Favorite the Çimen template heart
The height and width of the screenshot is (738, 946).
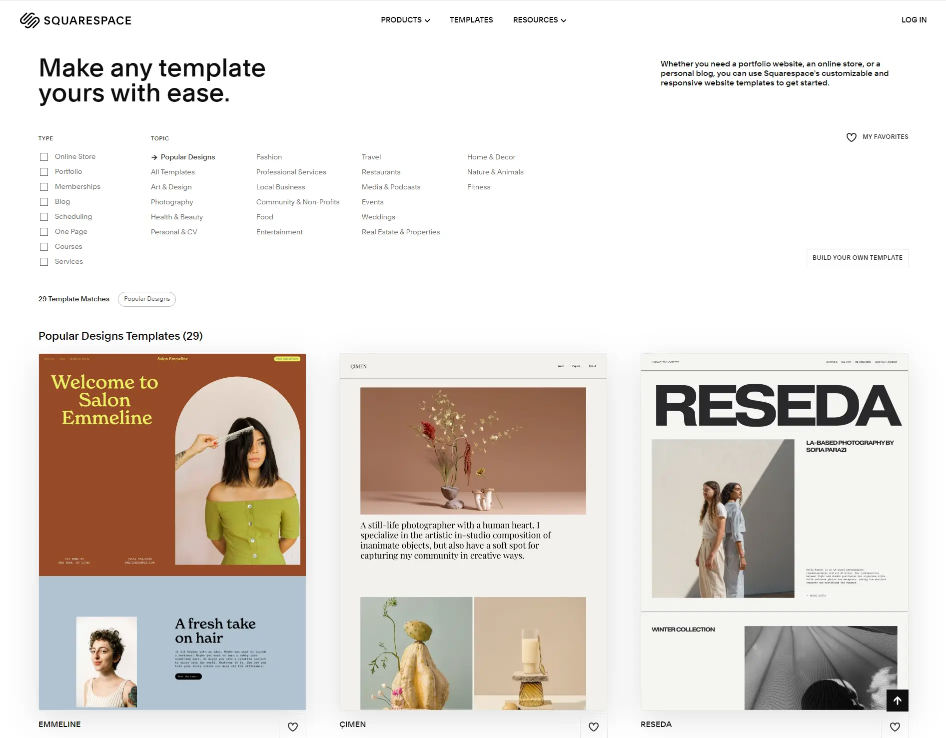click(x=594, y=727)
